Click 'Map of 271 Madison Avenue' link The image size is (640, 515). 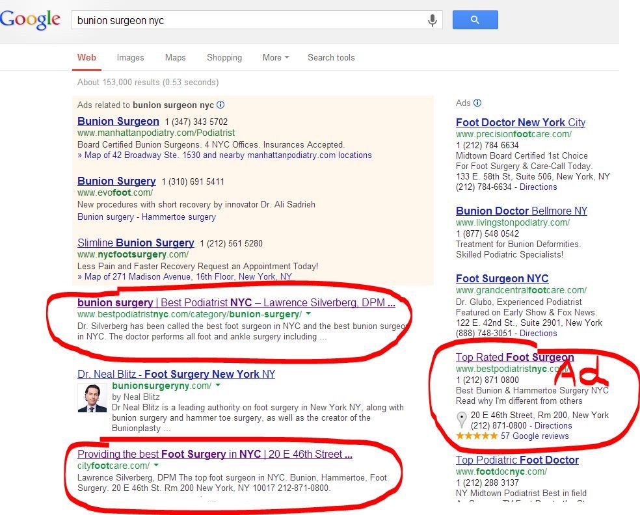click(x=185, y=276)
